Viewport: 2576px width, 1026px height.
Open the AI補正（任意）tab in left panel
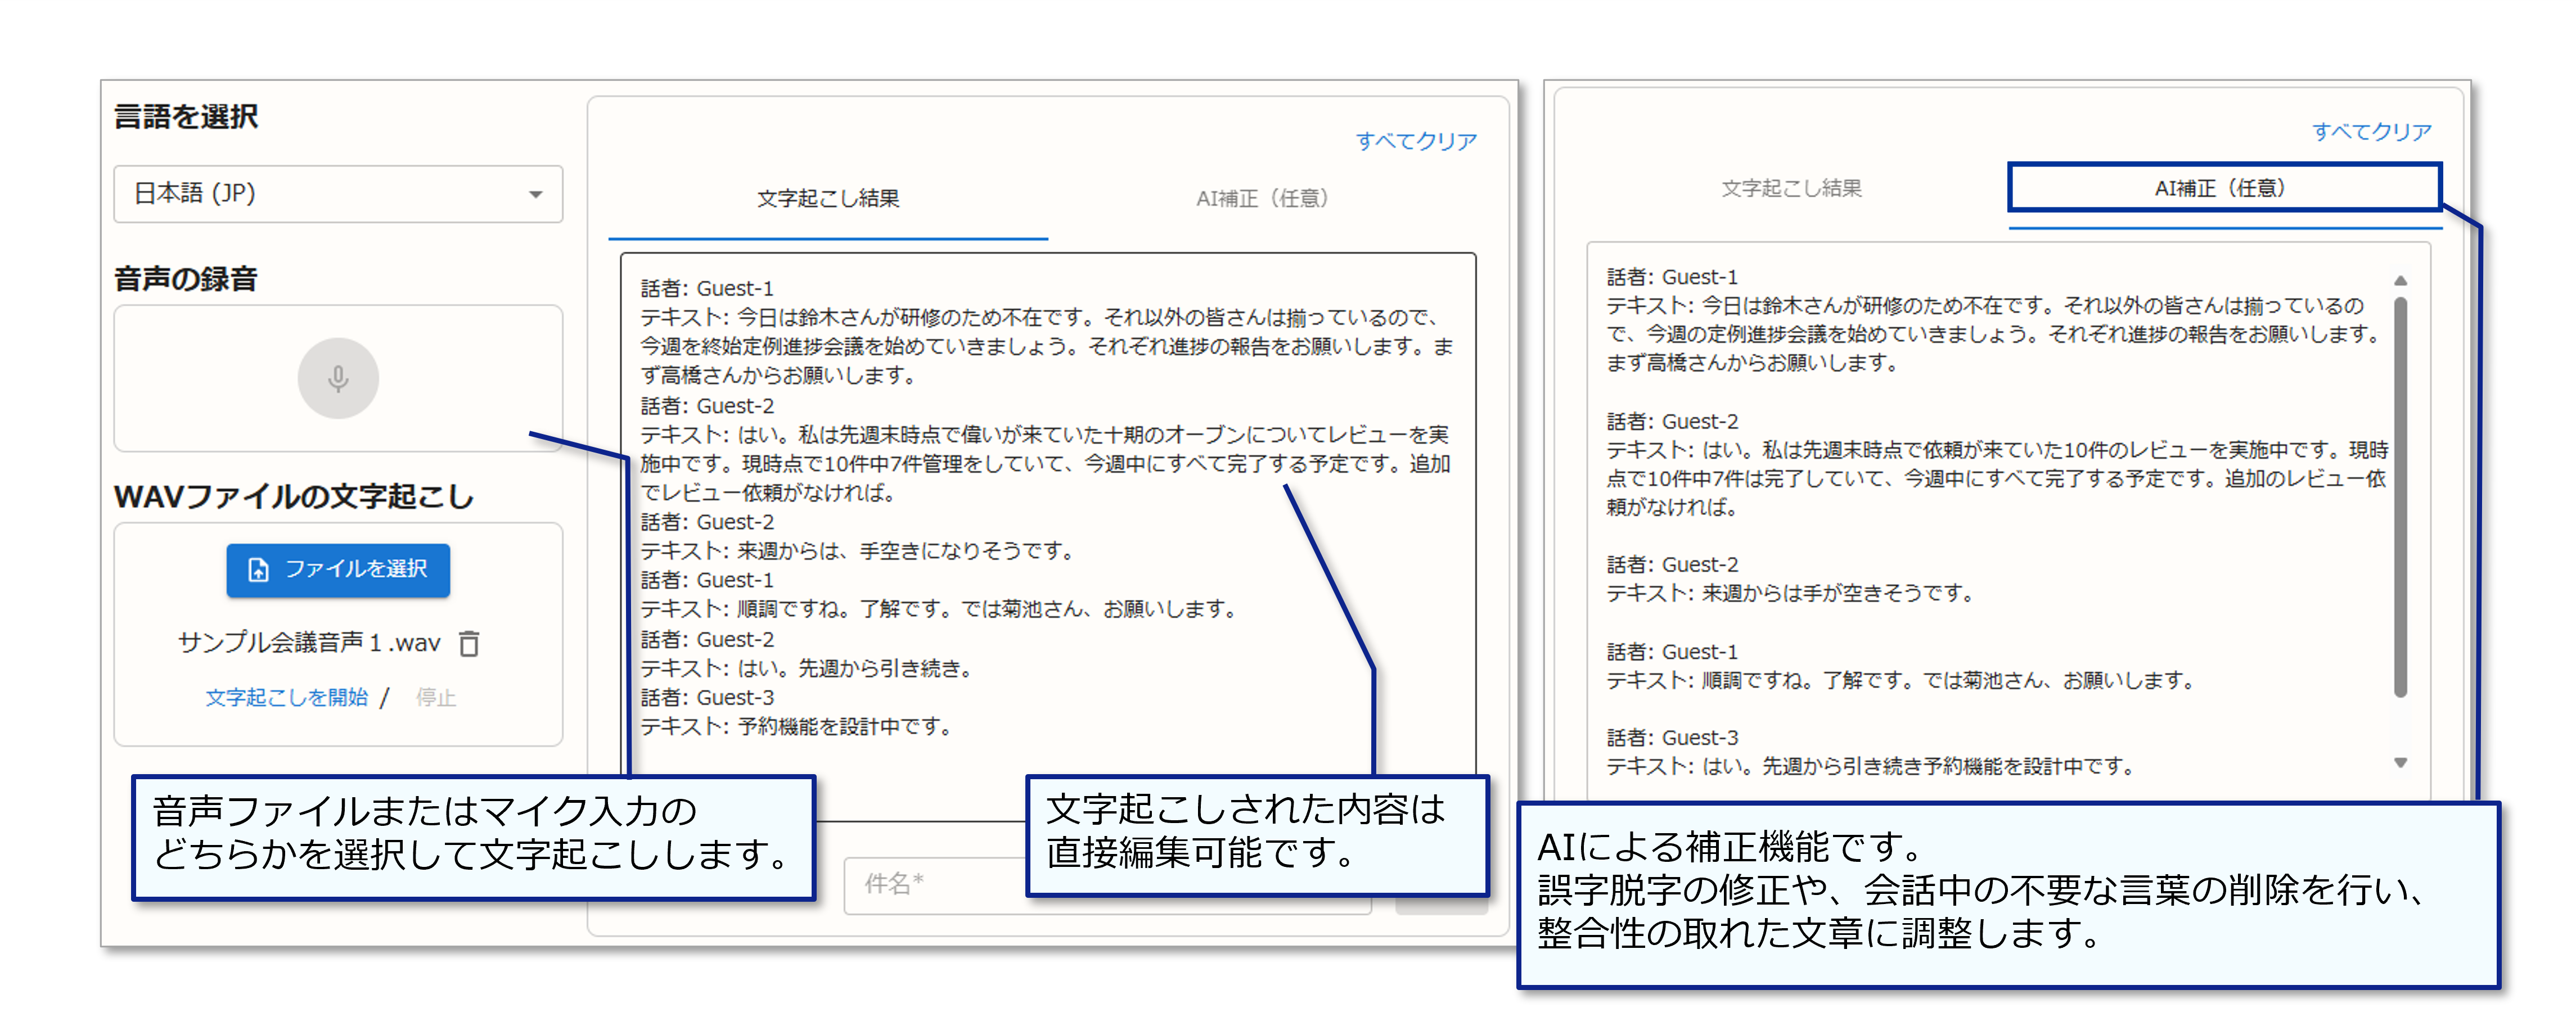tap(1262, 199)
